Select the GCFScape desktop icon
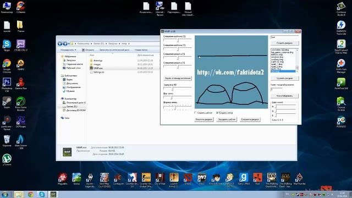The image size is (352, 198). (x=21, y=122)
